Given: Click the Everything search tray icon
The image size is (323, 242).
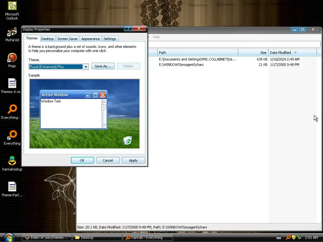Looking at the screenshot, I should pos(288,238).
